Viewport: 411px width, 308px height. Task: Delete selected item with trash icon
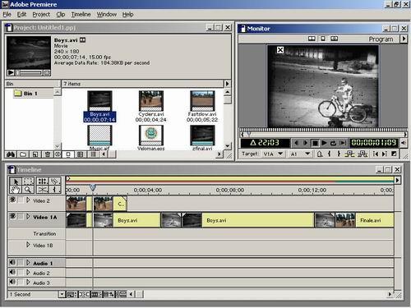coord(47,154)
